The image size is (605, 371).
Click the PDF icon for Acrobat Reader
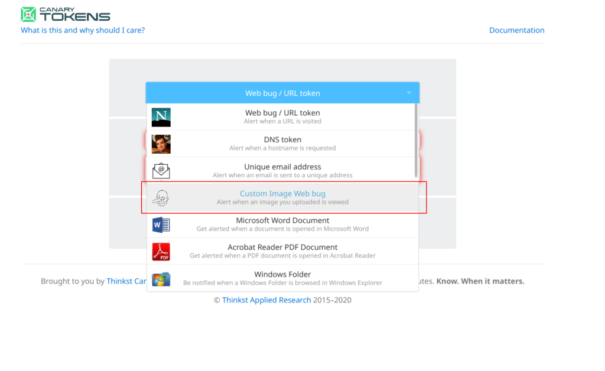pos(161,252)
